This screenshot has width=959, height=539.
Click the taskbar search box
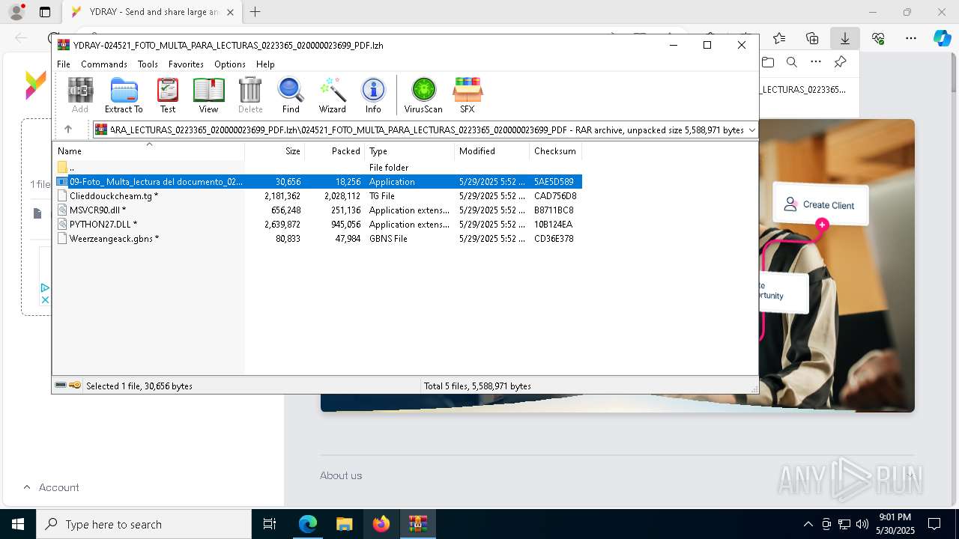[143, 524]
